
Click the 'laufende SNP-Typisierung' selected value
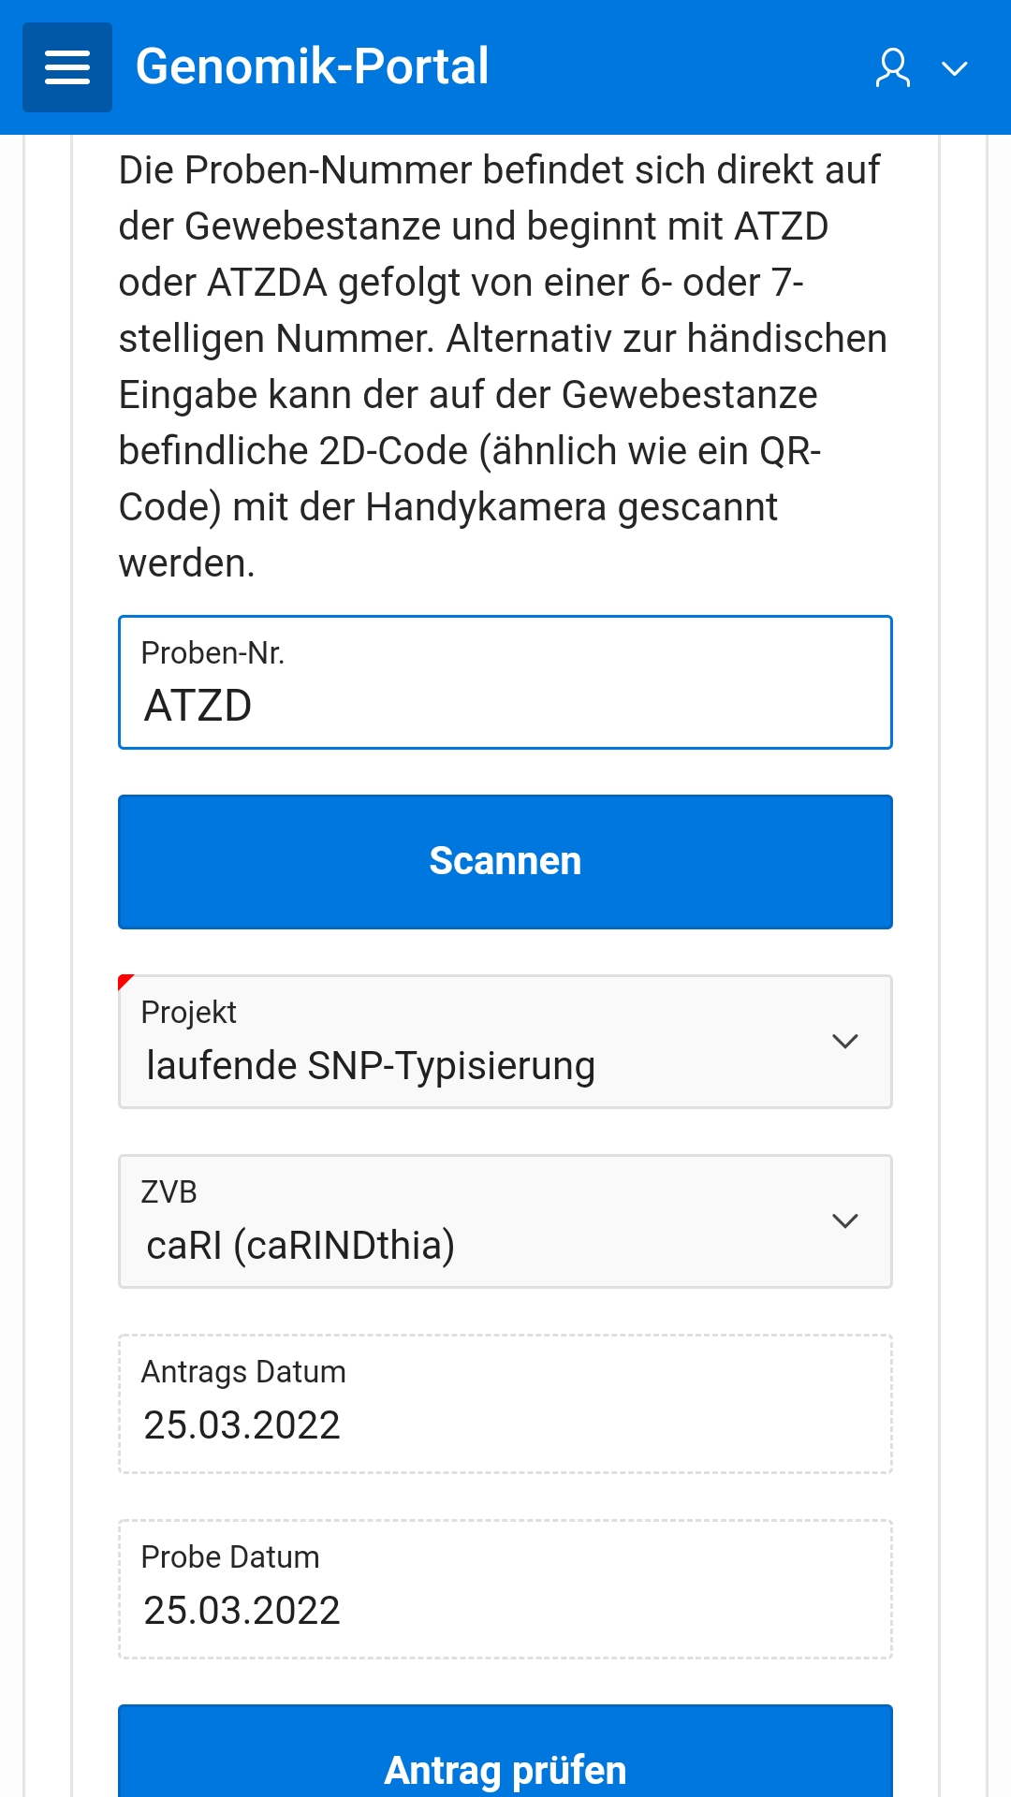pyautogui.click(x=371, y=1066)
